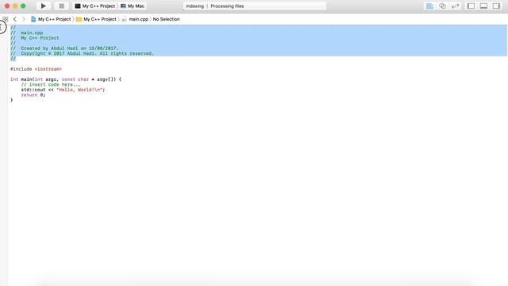Toggle the Debug area panel

(483, 6)
